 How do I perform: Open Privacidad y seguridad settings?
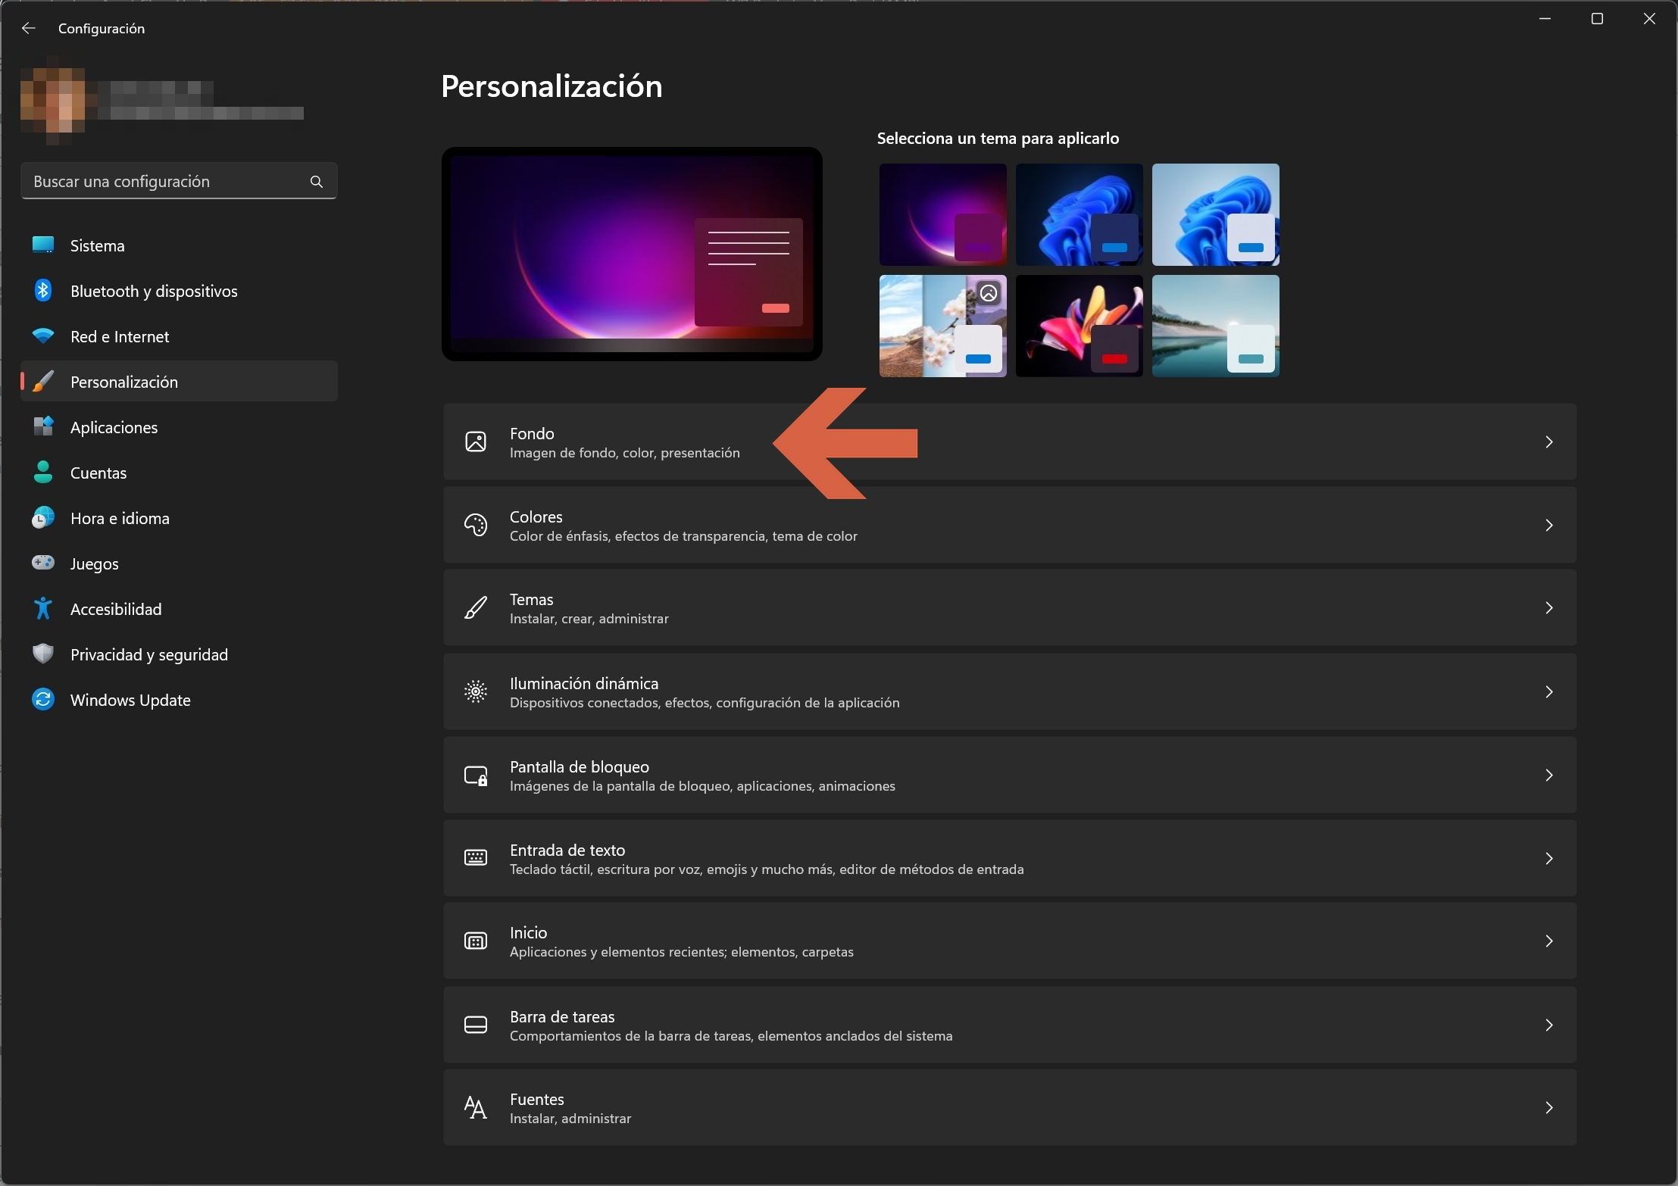179,654
